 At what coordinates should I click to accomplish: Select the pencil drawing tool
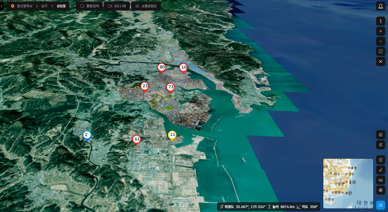(380, 170)
